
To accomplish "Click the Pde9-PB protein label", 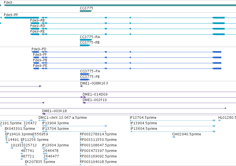I will coord(40,60).
